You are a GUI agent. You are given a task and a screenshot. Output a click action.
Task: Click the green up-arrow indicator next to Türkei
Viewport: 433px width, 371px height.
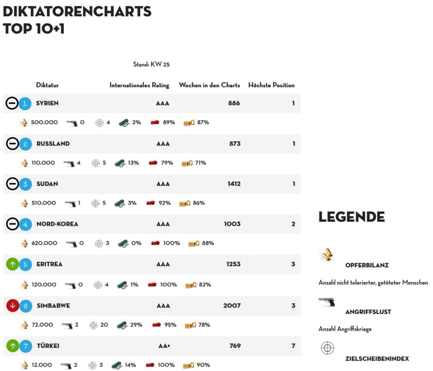coord(13,346)
